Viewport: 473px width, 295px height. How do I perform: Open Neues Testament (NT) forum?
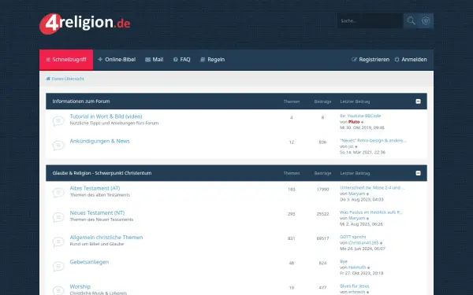click(x=97, y=213)
